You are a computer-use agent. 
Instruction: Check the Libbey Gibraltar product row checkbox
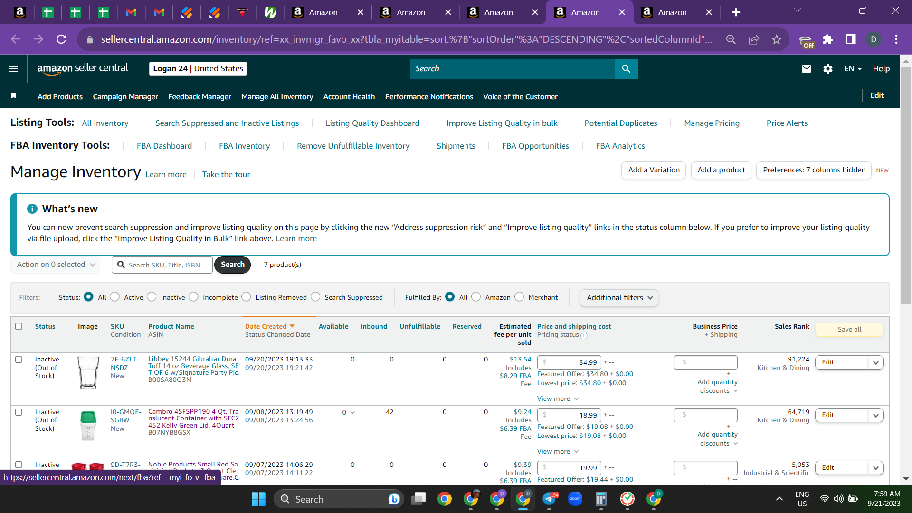point(19,360)
